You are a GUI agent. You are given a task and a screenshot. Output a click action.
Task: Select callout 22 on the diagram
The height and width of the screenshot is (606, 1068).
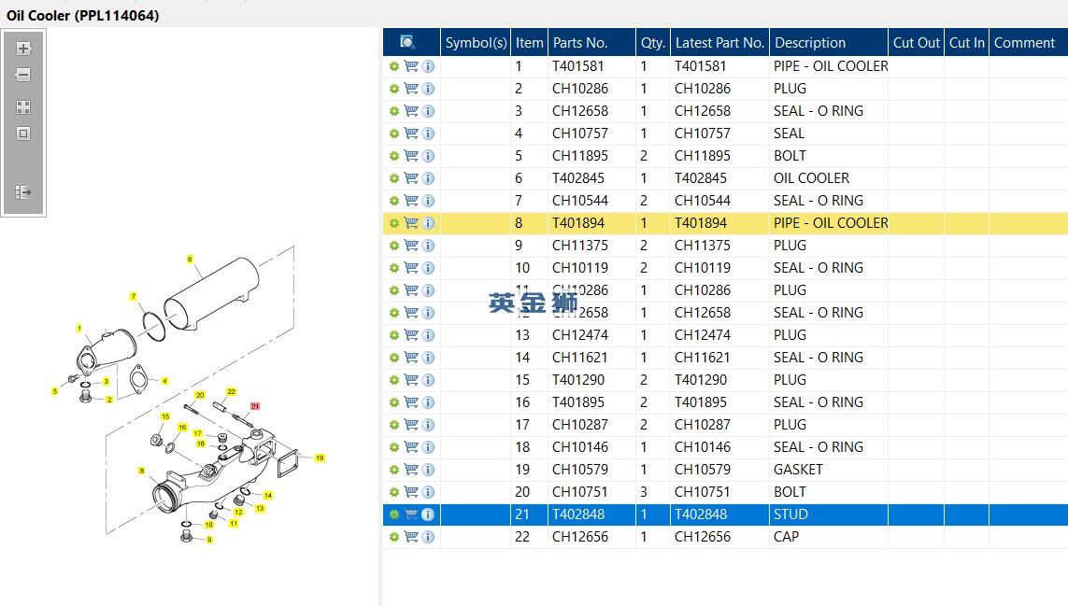231,391
